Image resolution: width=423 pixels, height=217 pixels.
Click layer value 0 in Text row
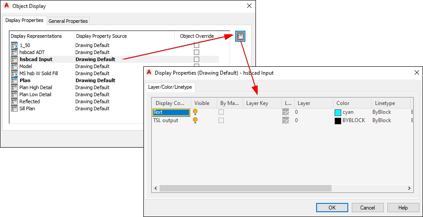[x=296, y=112]
